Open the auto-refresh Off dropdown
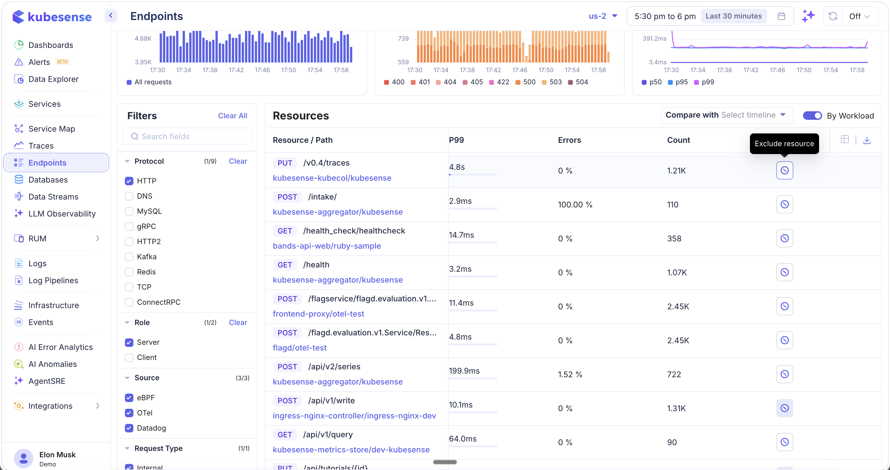Image resolution: width=890 pixels, height=470 pixels. point(859,16)
